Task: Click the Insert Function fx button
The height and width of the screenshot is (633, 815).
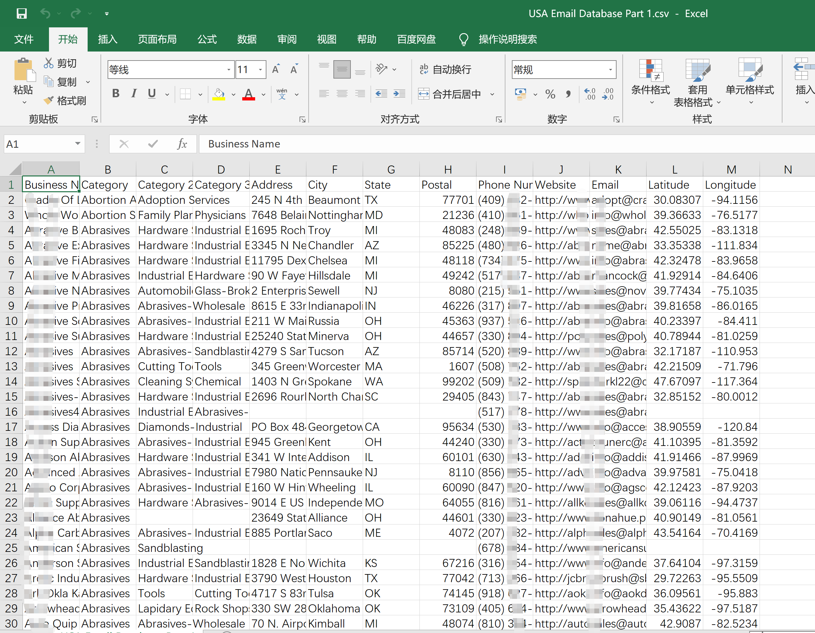Action: [x=182, y=144]
